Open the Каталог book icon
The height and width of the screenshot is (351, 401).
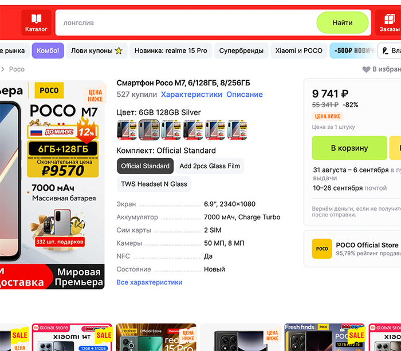[36, 19]
